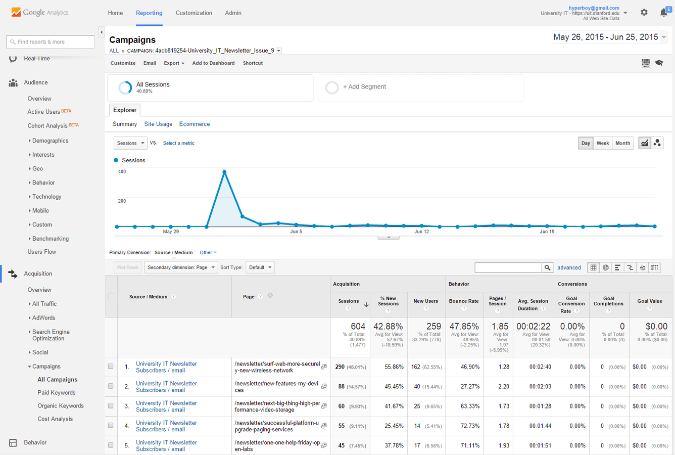Select the pivot table view icon

pyautogui.click(x=655, y=267)
